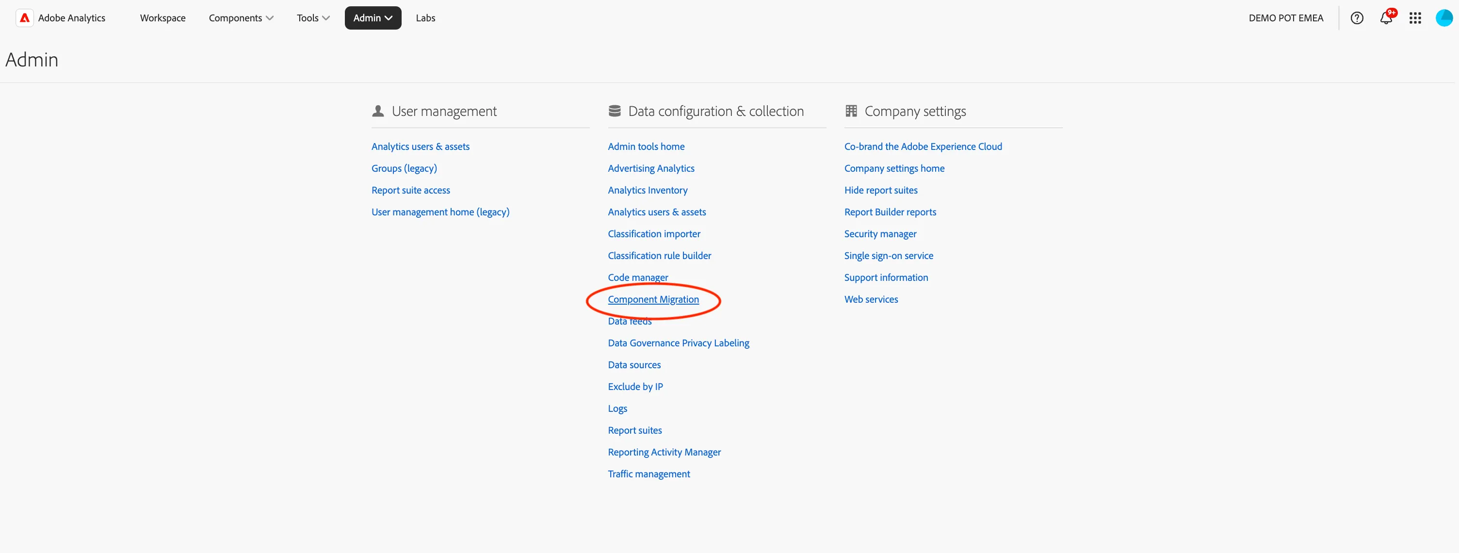This screenshot has height=553, width=1459.
Task: Open Analytics users & assets under Data configuration
Action: tap(656, 212)
